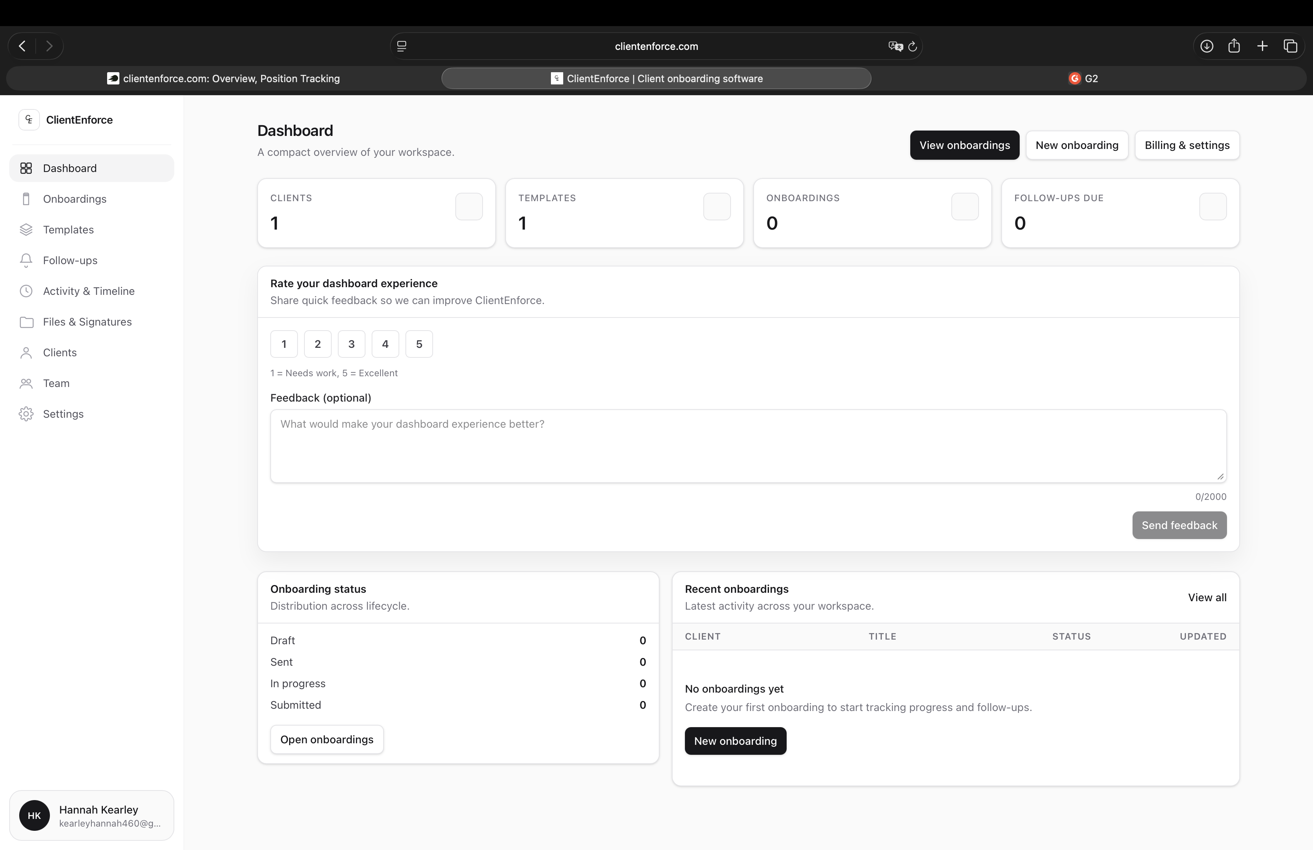Open the page menu icon in address bar
This screenshot has width=1313, height=850.
(402, 46)
